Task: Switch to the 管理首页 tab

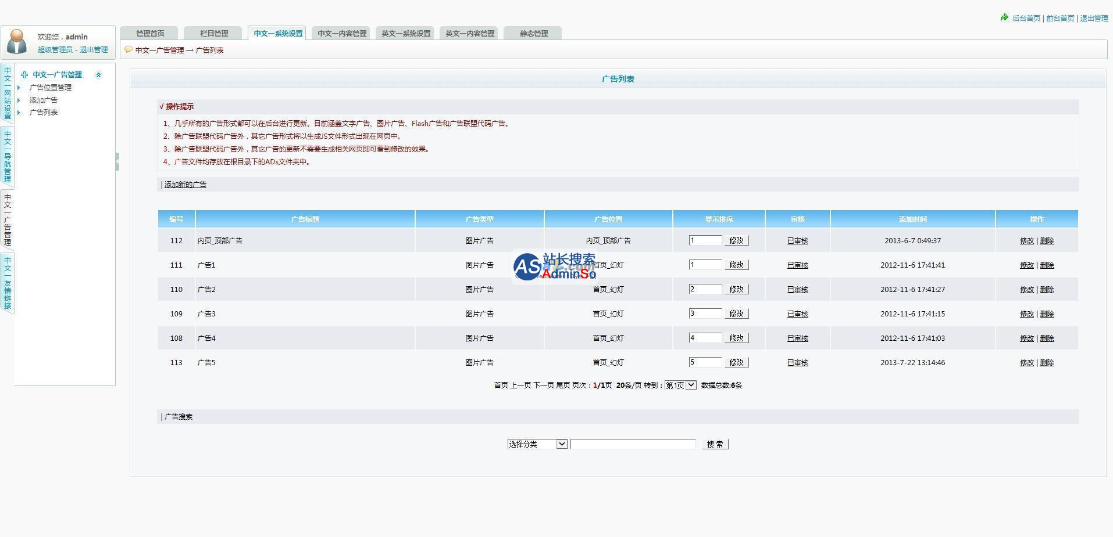Action: (150, 33)
